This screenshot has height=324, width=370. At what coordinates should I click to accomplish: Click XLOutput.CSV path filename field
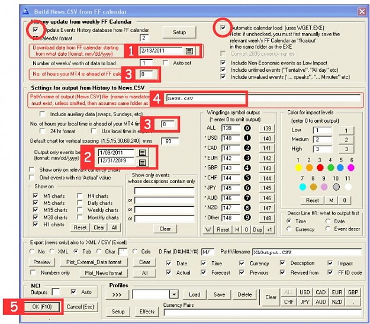pos(307,252)
